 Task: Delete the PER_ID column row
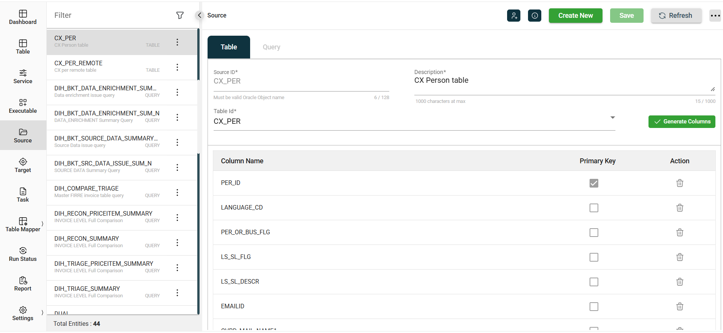(x=680, y=183)
